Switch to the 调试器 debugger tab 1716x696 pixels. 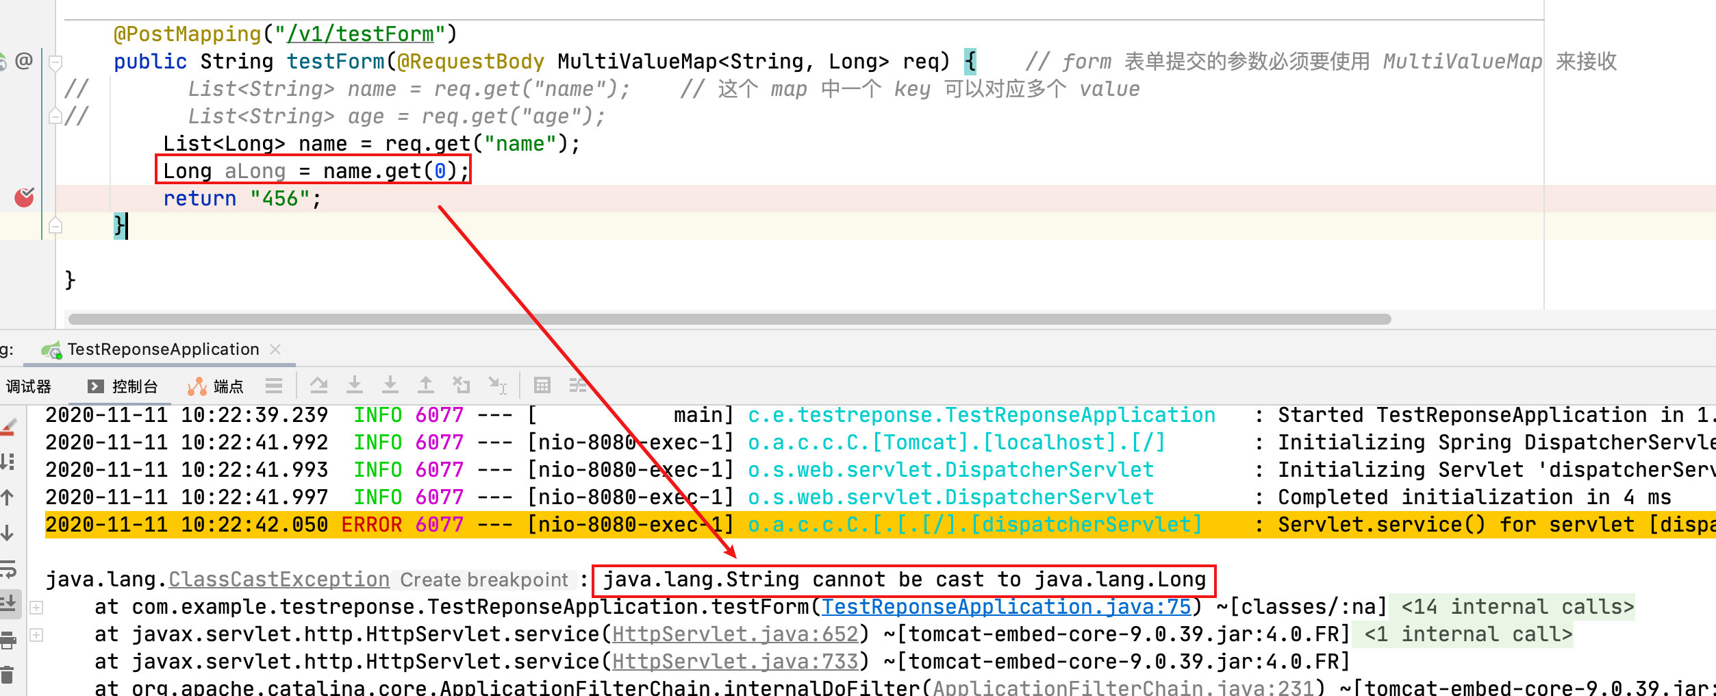point(28,386)
